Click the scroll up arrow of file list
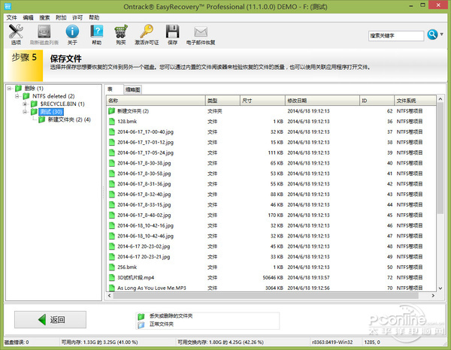451x350 pixels. tap(440, 99)
